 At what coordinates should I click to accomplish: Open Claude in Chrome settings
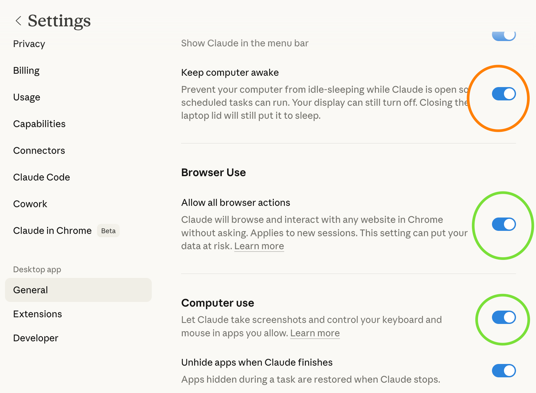52,231
